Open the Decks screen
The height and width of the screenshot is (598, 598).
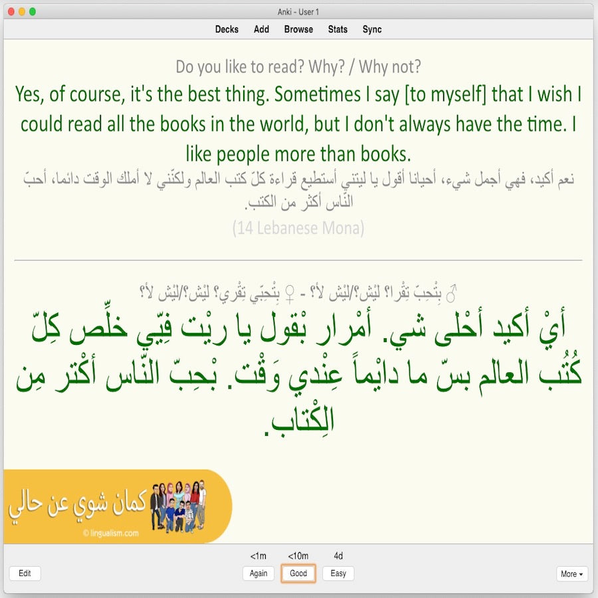pos(227,29)
